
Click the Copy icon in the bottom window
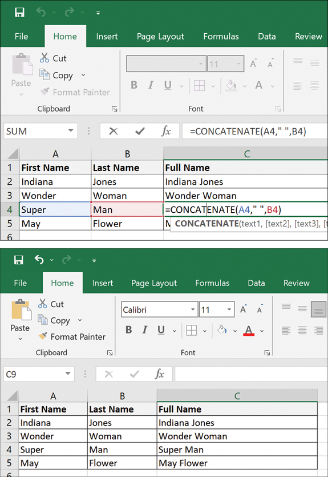coord(43,320)
